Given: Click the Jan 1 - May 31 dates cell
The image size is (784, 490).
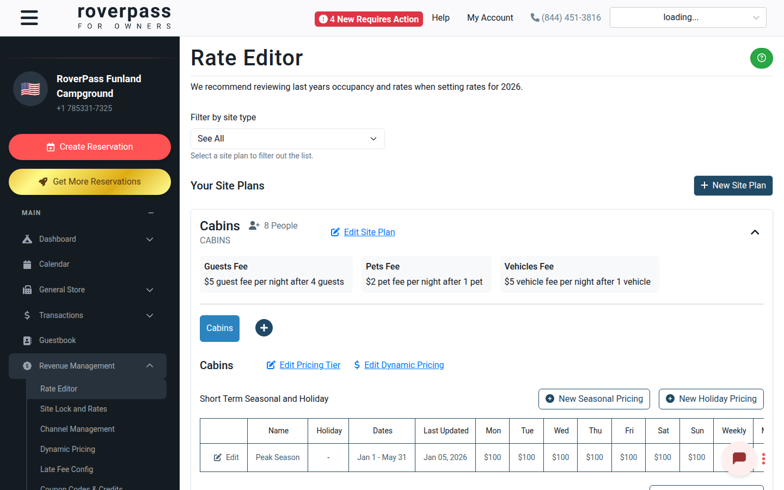Looking at the screenshot, I should click(382, 457).
